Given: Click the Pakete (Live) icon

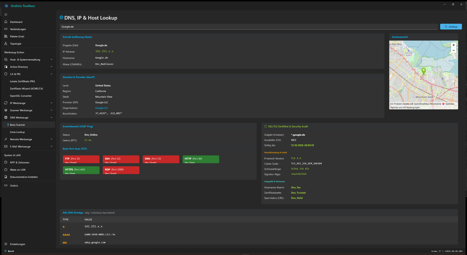Looking at the screenshot, I should pyautogui.click(x=6, y=36).
